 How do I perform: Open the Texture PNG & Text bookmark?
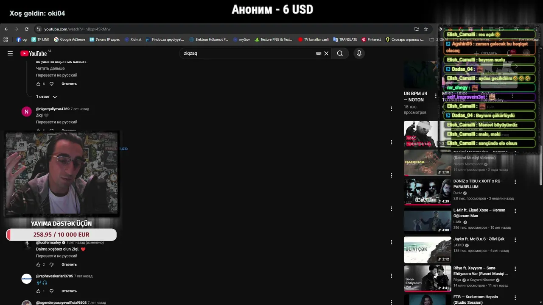click(x=274, y=39)
